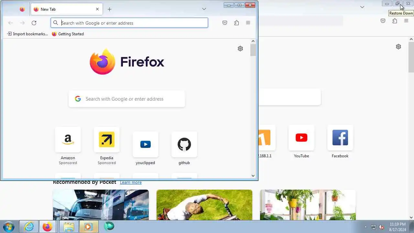Go forward with the forward arrow

(x=22, y=23)
